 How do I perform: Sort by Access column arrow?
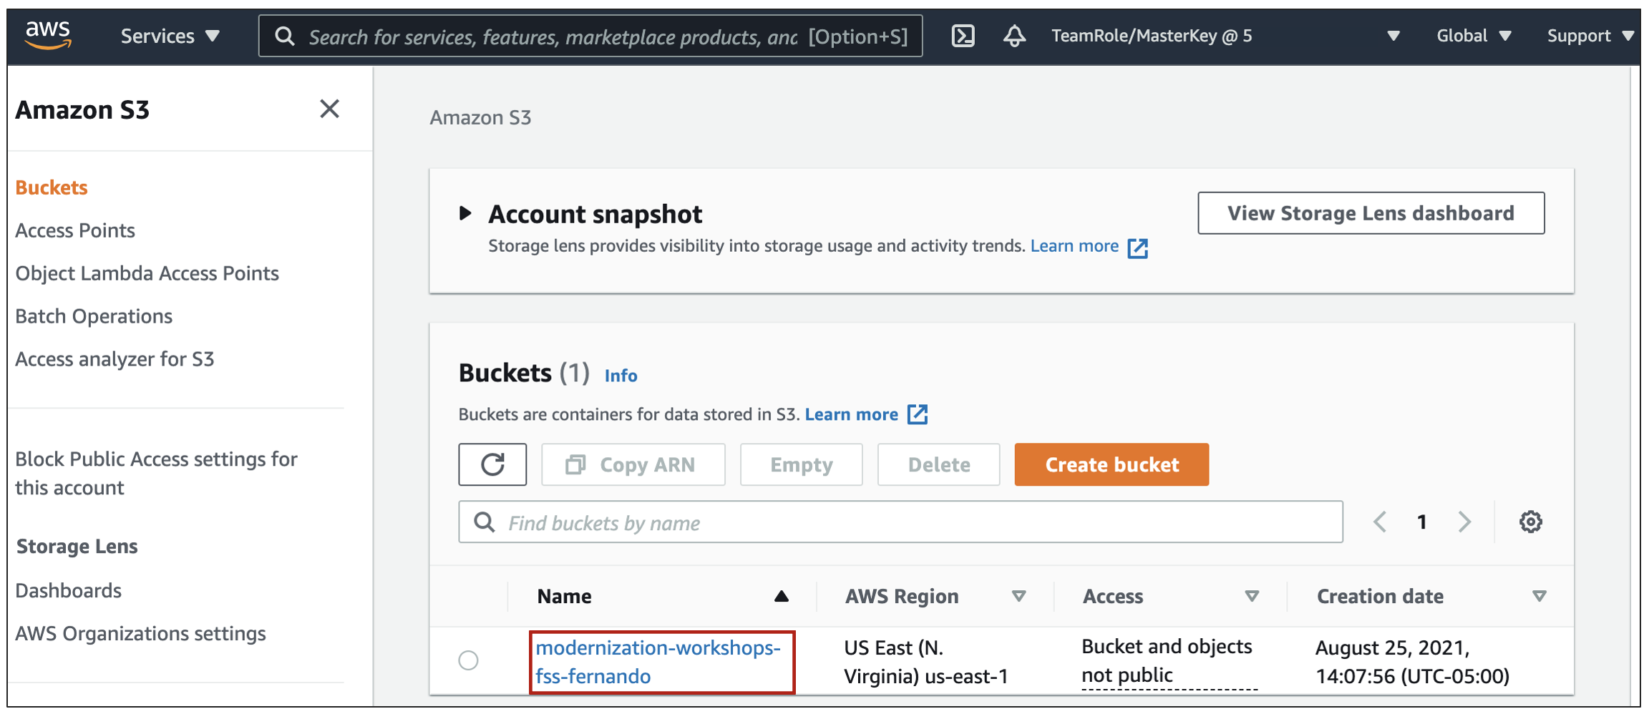click(x=1252, y=596)
